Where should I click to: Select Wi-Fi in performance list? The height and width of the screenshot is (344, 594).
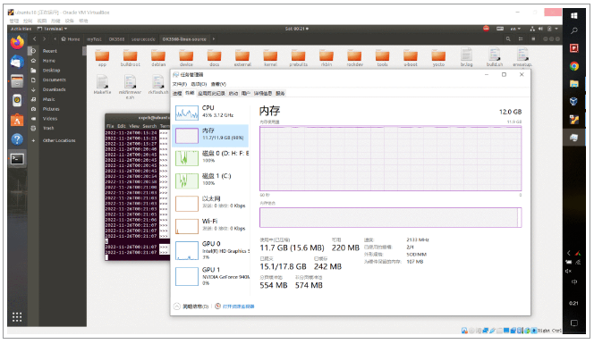pyautogui.click(x=210, y=226)
